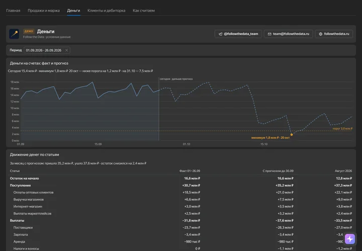Click y-axis label '18 млн'
362x251 pixels.
(15, 82)
